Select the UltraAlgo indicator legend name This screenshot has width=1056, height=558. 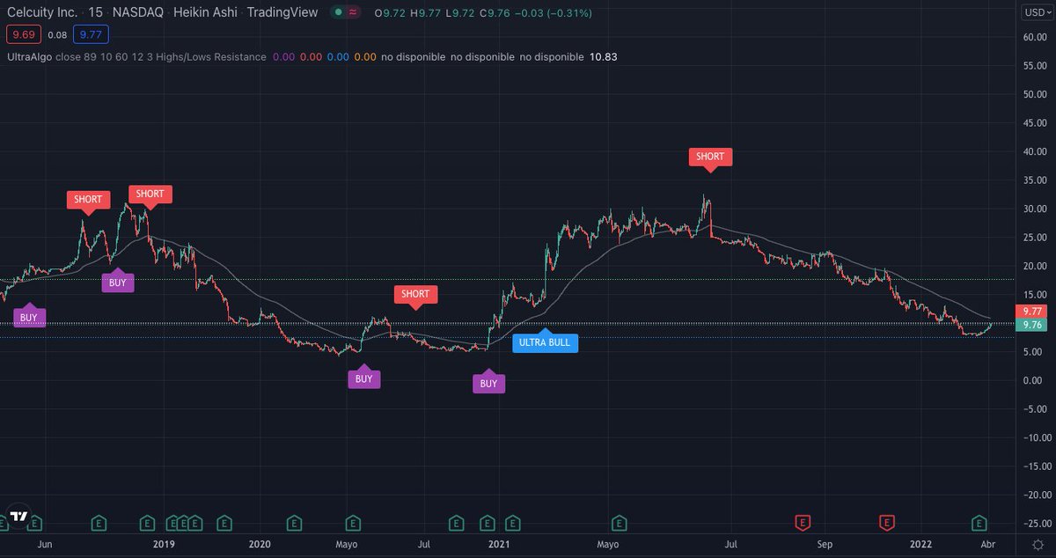pyautogui.click(x=30, y=56)
